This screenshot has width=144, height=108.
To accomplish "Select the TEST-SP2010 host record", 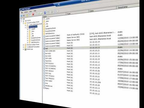I will point(49,71).
